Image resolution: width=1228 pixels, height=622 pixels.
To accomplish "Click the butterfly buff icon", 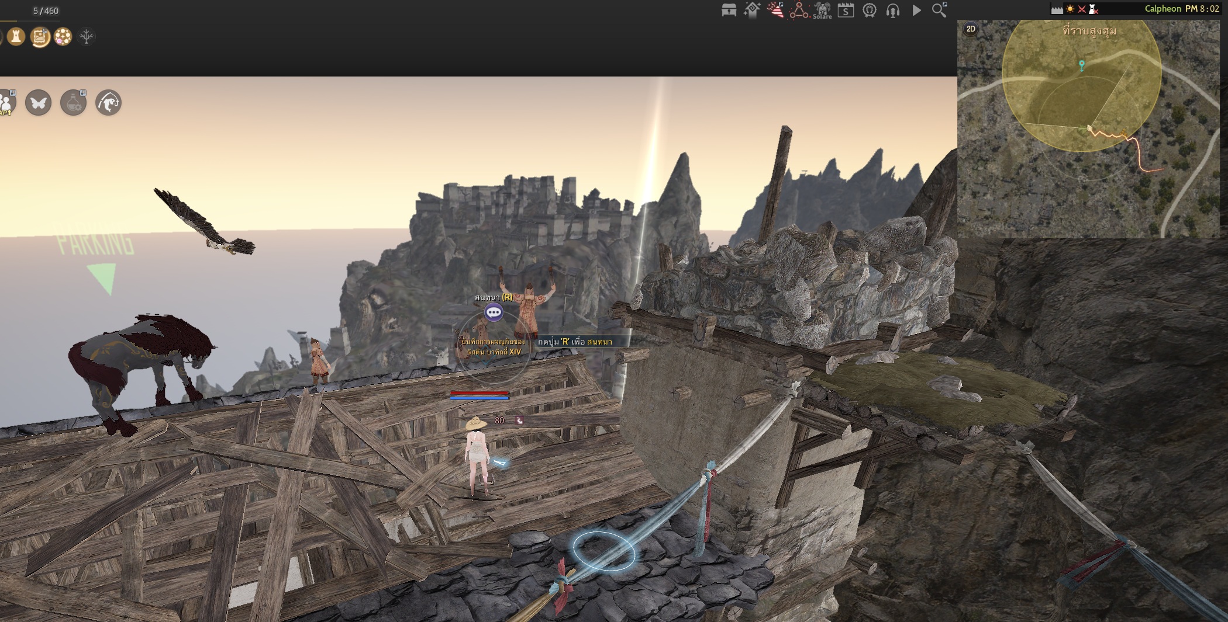I will click(39, 103).
